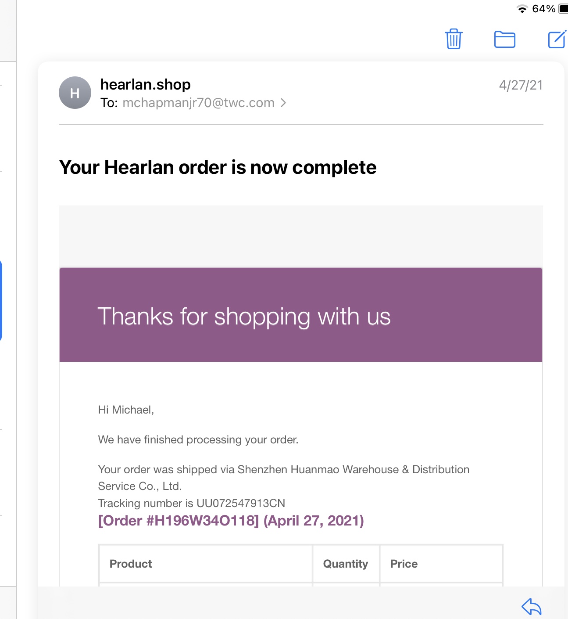Screen dimensions: 568x619
Task: Select the Quantity column header
Action: (x=346, y=564)
